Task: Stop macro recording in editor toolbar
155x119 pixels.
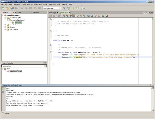Action: point(99,16)
